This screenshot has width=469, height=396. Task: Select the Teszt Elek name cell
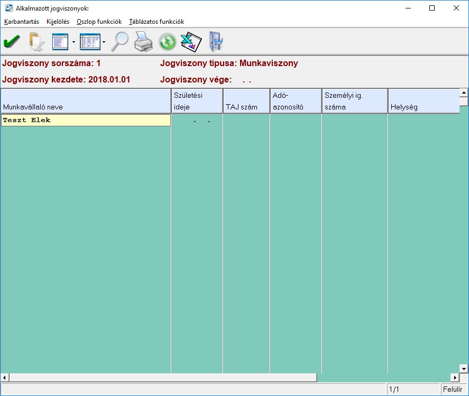pos(86,121)
